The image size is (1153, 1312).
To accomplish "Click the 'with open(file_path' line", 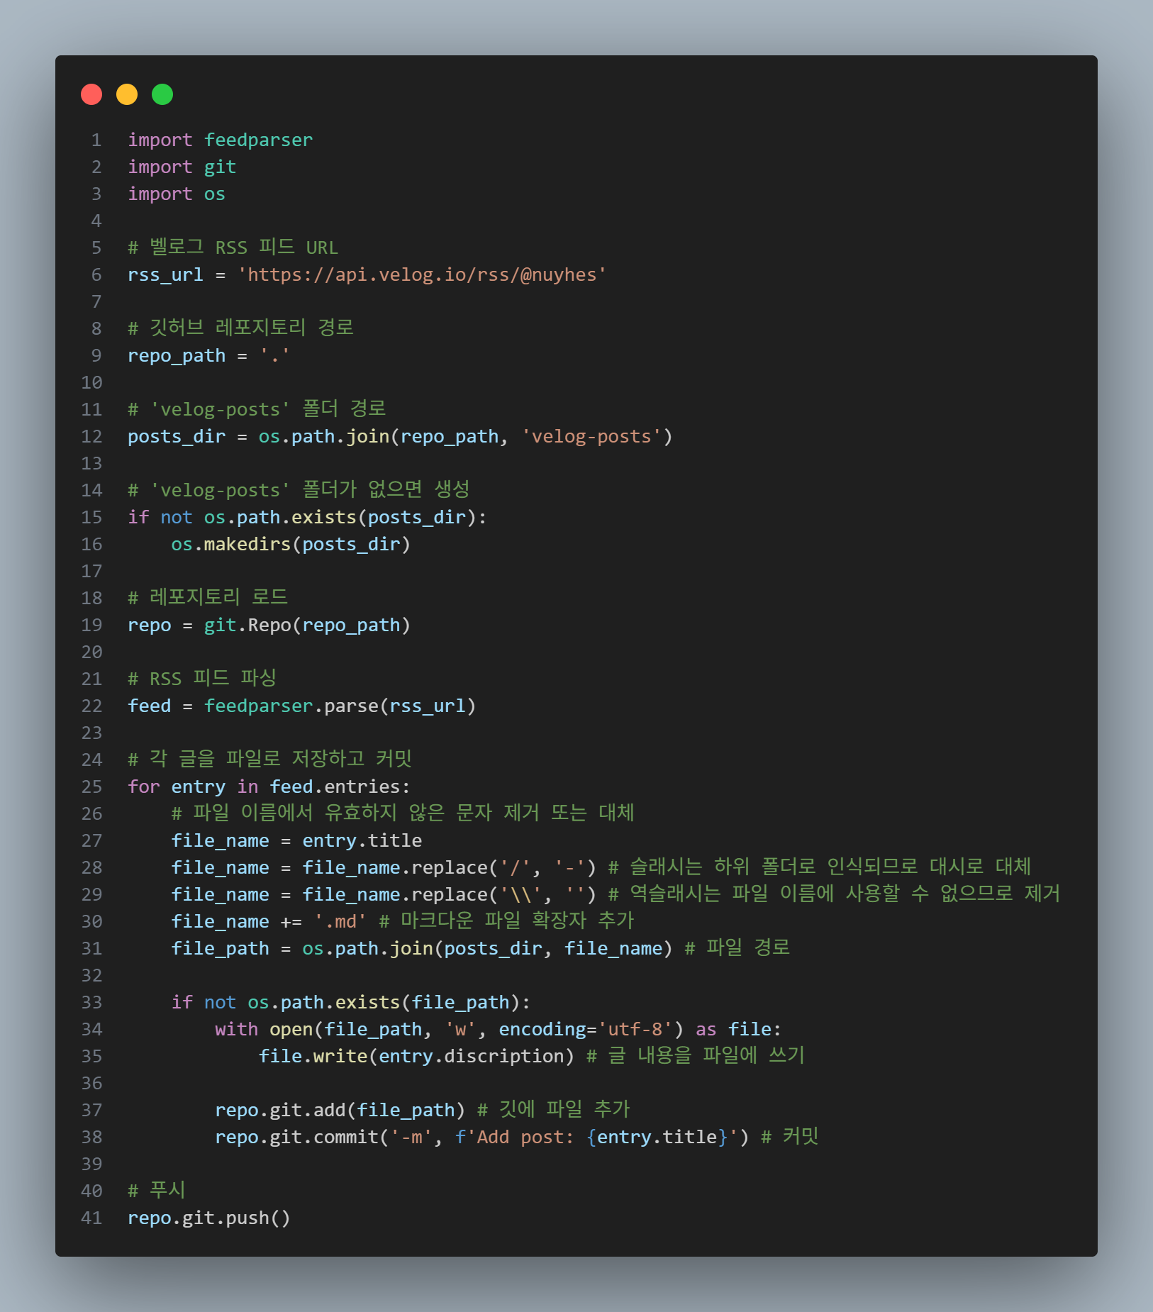I will click(498, 1029).
